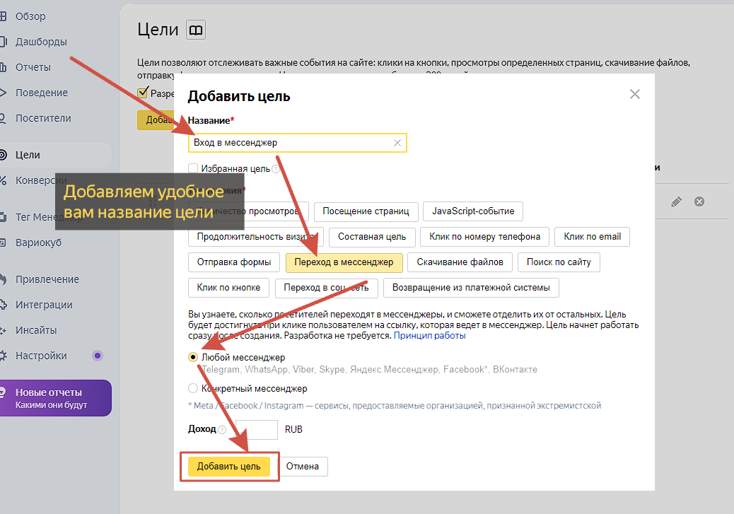This screenshot has height=514, width=734.
Task: Edit goal with pencil icon
Action: click(x=677, y=201)
